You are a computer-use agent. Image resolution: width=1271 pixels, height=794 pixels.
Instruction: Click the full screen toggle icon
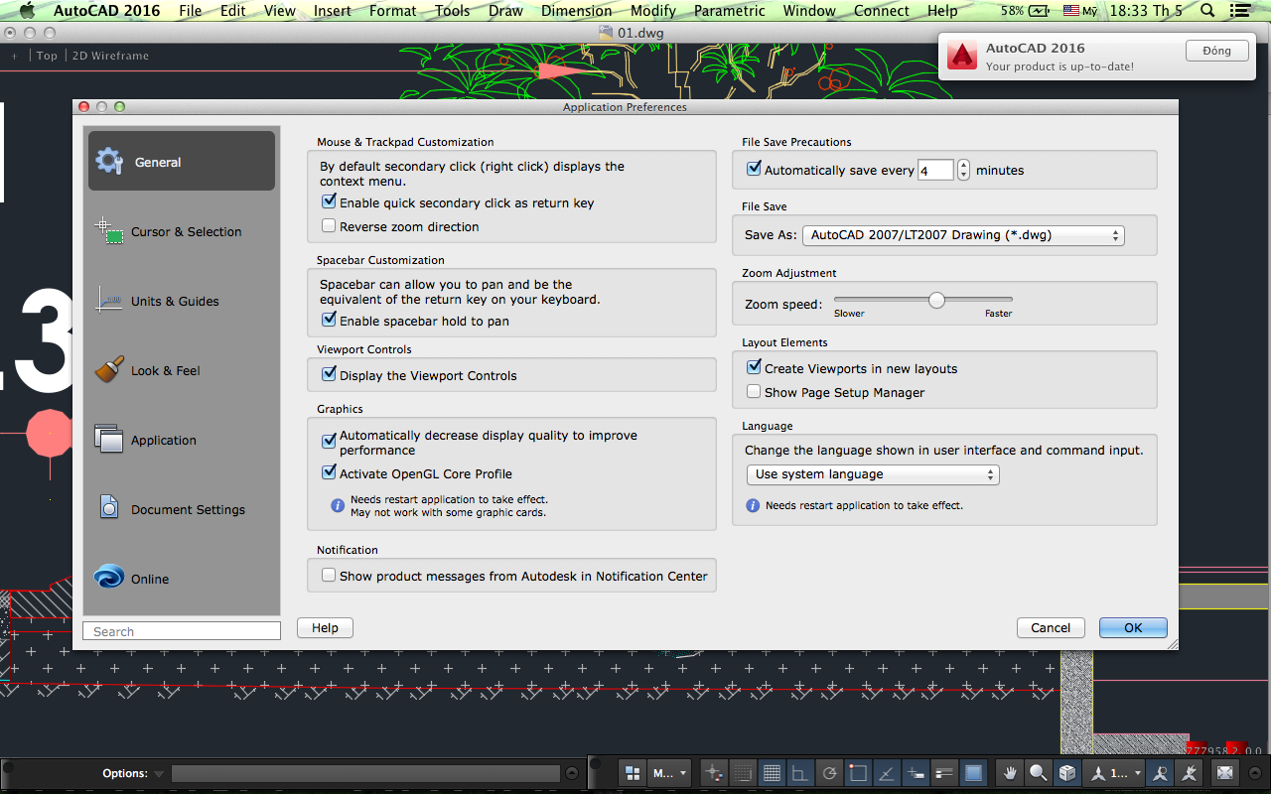coord(1225,772)
